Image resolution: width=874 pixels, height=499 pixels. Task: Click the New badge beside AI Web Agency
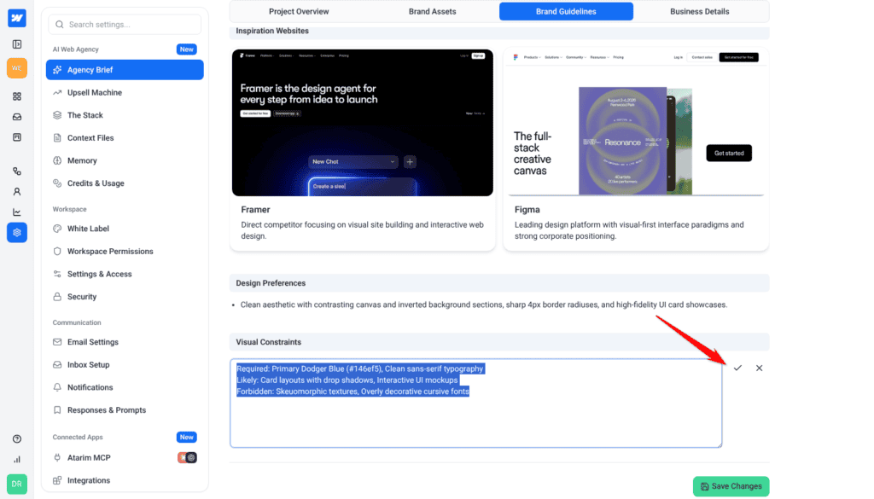(x=187, y=49)
